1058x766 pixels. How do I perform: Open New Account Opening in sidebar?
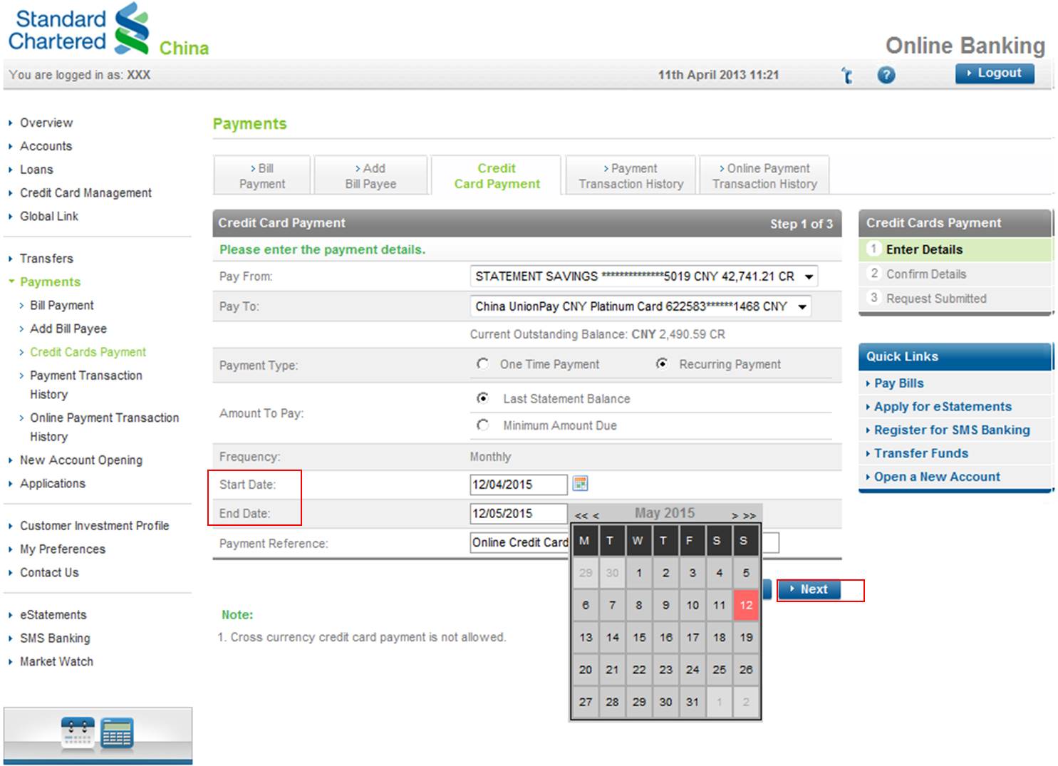[81, 460]
